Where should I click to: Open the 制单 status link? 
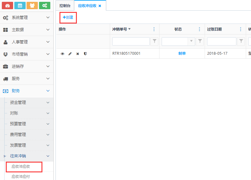click(x=182, y=53)
